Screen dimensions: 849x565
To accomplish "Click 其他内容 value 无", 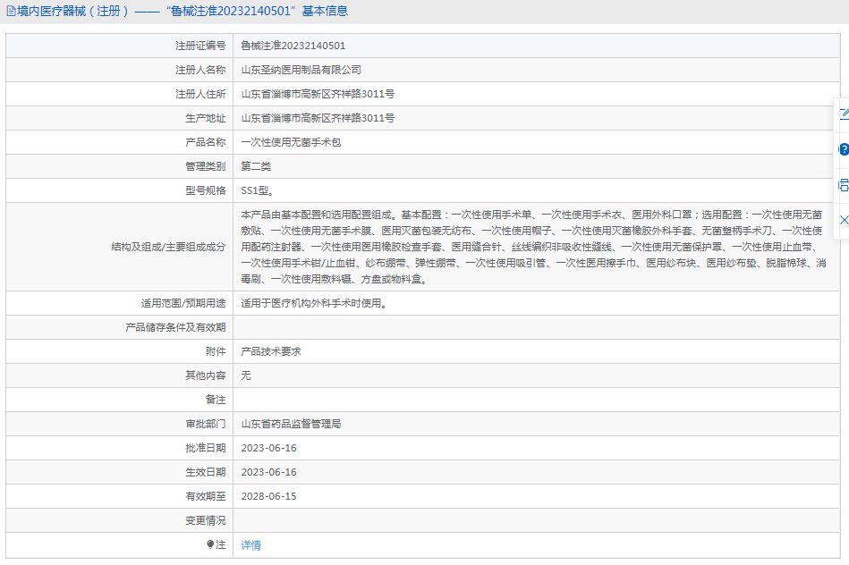I will point(246,375).
